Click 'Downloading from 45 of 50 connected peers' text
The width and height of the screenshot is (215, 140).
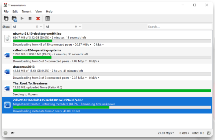43,45
